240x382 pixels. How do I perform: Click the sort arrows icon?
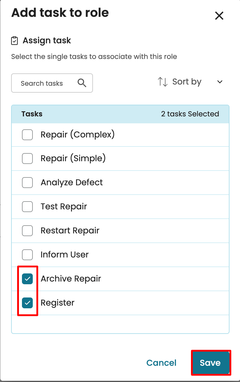pos(163,82)
